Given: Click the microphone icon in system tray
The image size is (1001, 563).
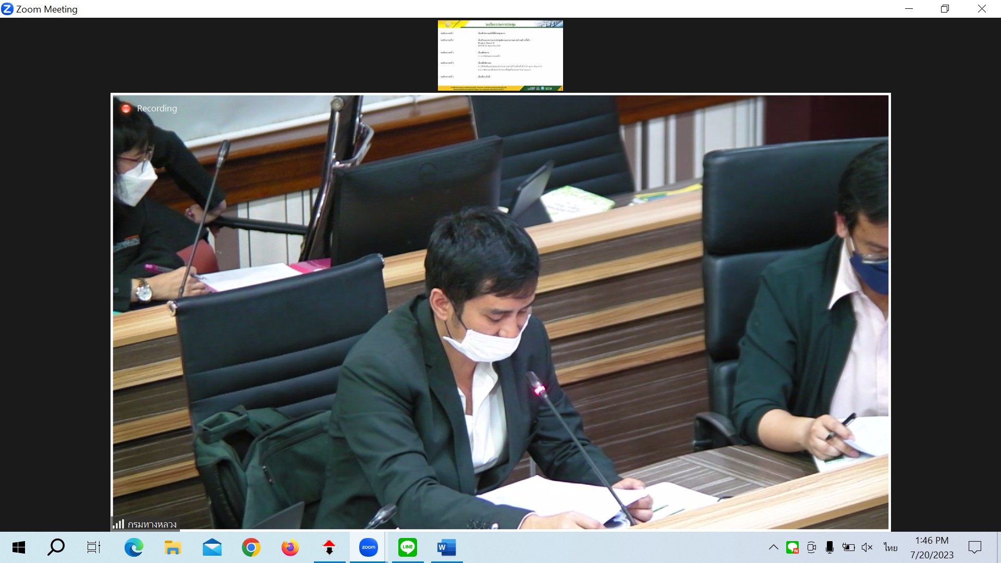Looking at the screenshot, I should 829,547.
